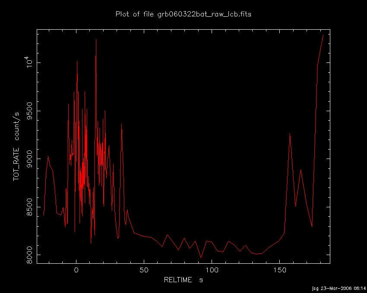Click the x-axis tick label '100'
This screenshot has height=293, width=367.
pyautogui.click(x=212, y=270)
